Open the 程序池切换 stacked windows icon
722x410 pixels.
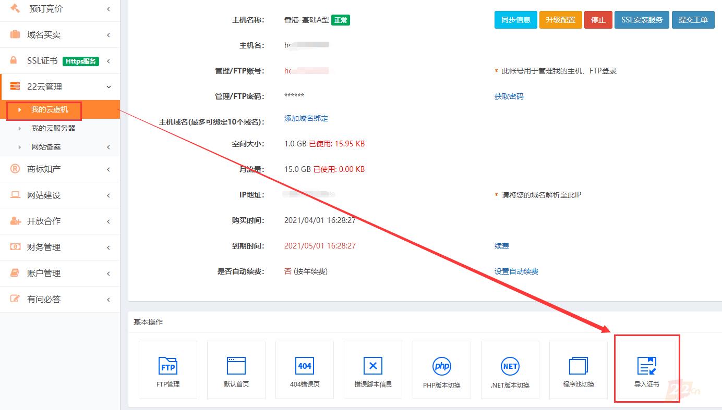pyautogui.click(x=579, y=366)
